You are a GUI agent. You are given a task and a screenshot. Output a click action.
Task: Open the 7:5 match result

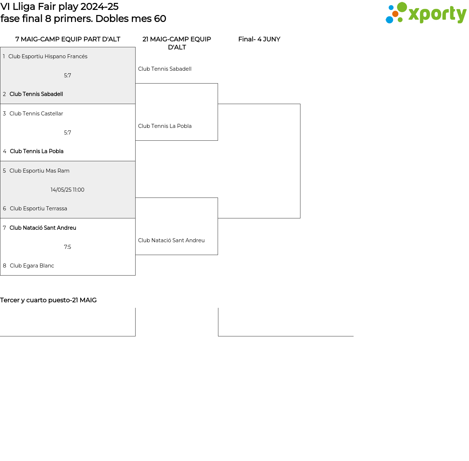tap(67, 247)
